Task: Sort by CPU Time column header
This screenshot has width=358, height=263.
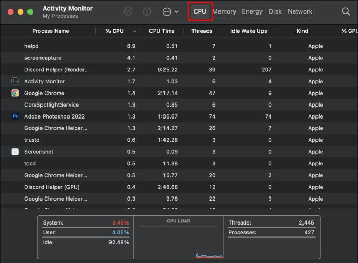Action: [162, 31]
